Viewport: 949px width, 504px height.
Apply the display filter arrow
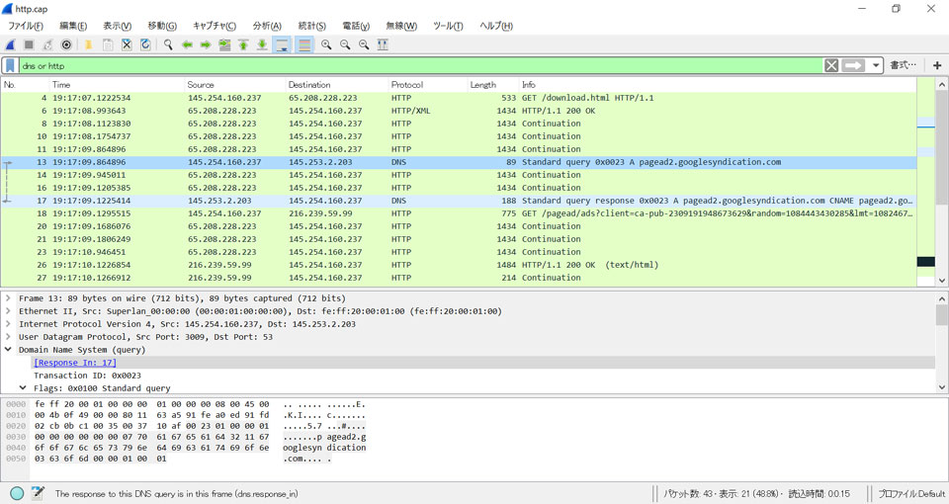(x=853, y=65)
